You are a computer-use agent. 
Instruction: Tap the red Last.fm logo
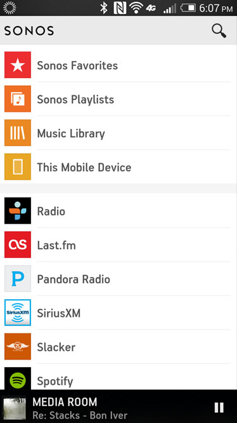pyautogui.click(x=18, y=245)
